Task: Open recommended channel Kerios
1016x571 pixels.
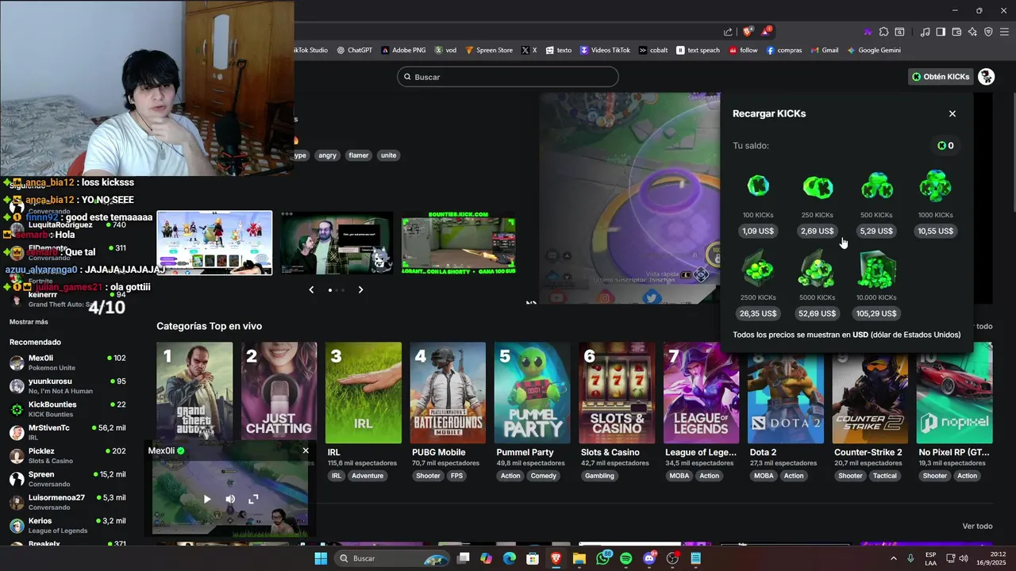Action: point(67,525)
